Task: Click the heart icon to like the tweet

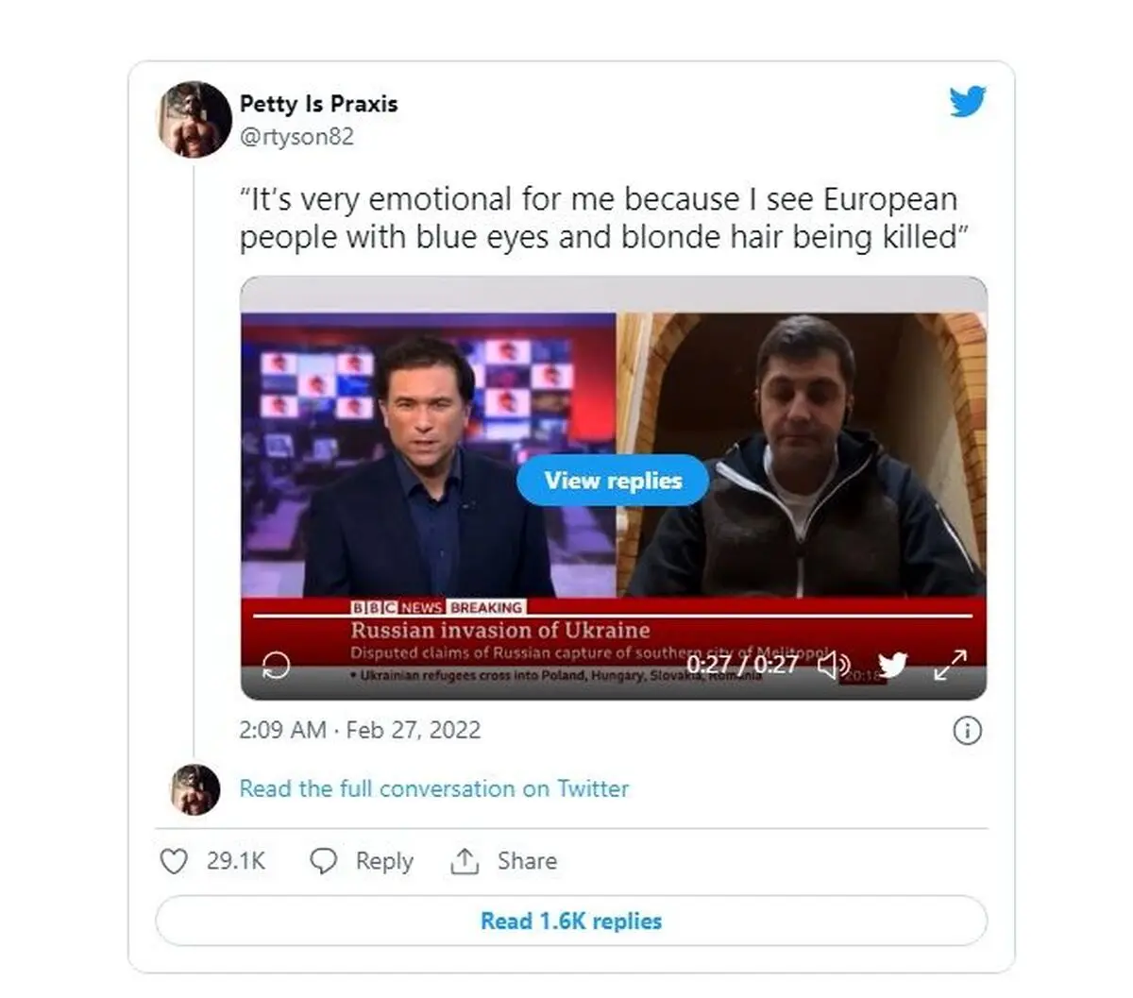Action: (174, 861)
